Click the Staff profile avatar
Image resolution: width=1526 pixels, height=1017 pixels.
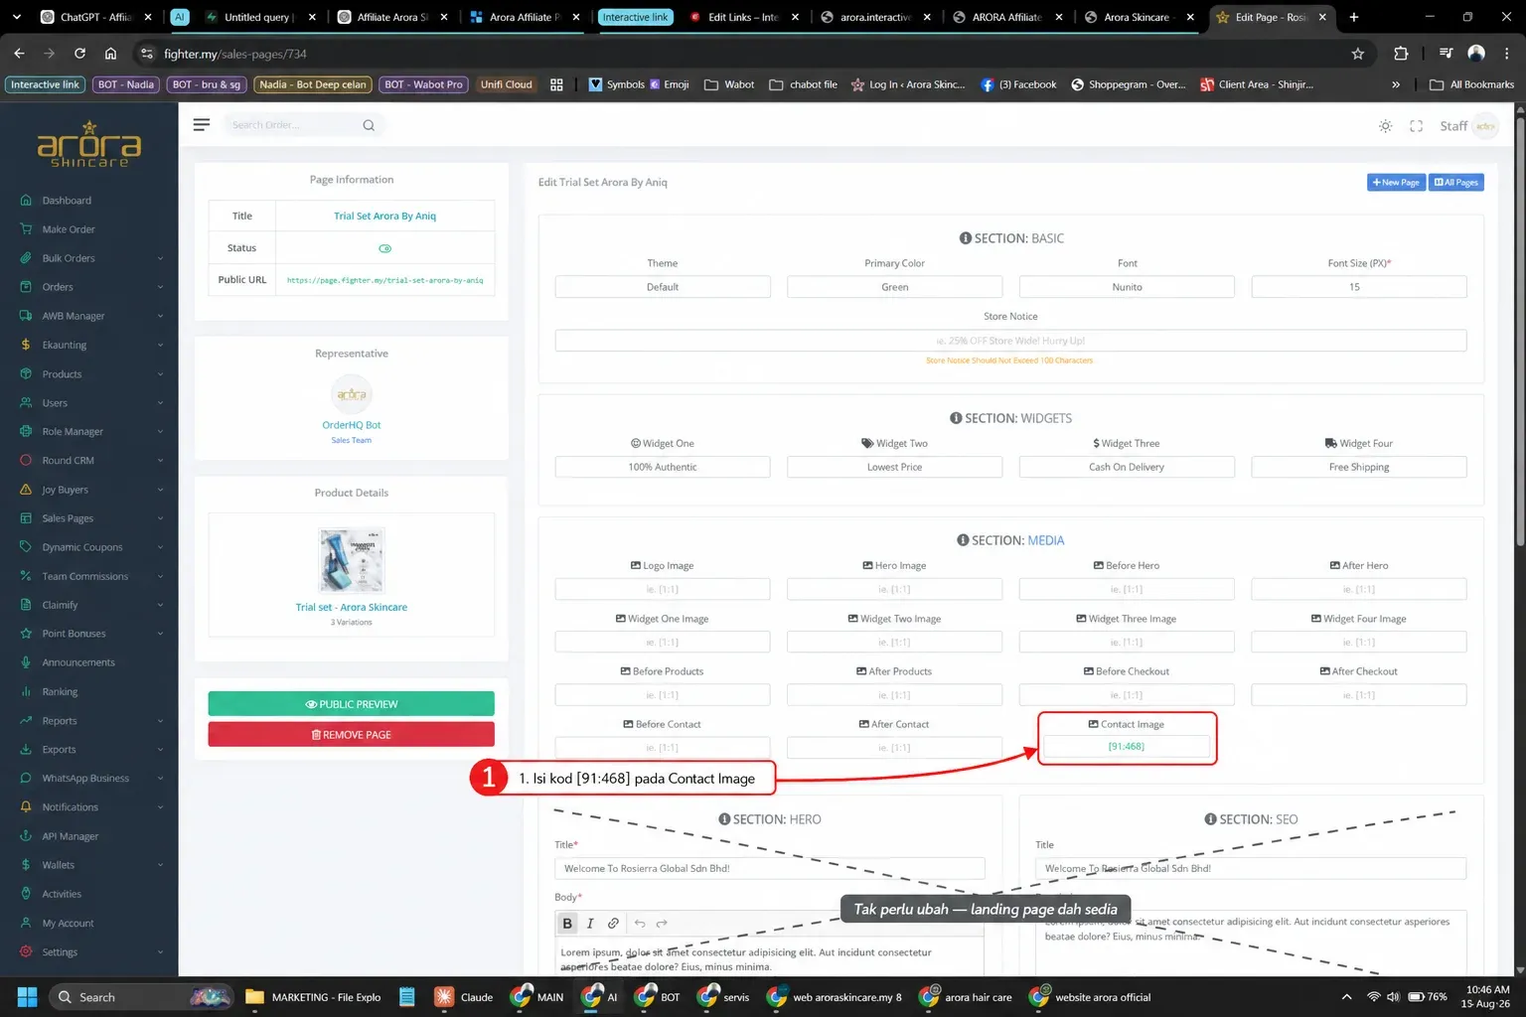[1485, 126]
